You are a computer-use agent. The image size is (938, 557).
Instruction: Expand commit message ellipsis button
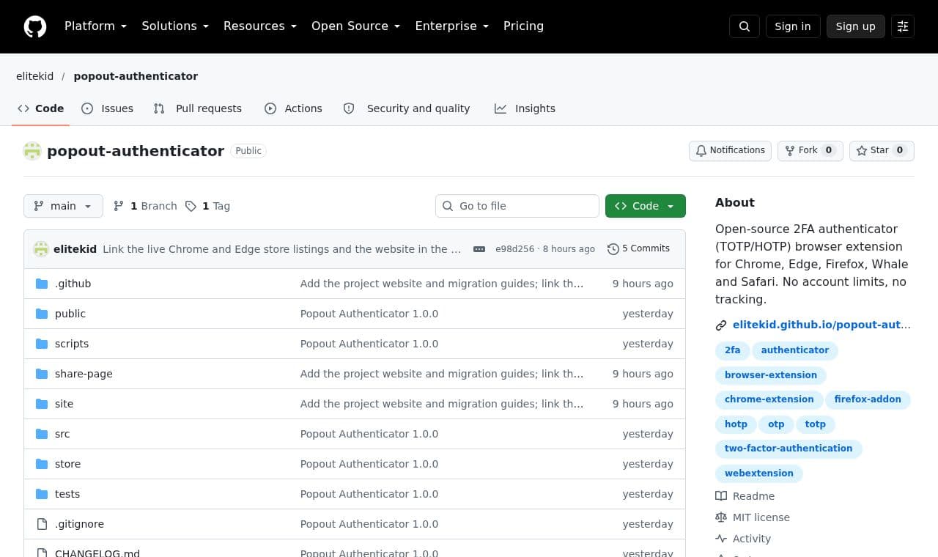point(479,249)
